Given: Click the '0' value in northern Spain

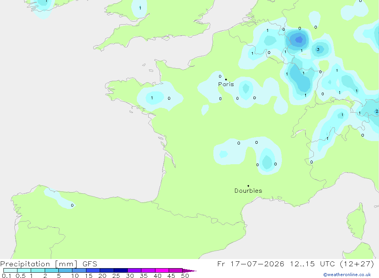Looking at the screenshot, I should [72, 205].
